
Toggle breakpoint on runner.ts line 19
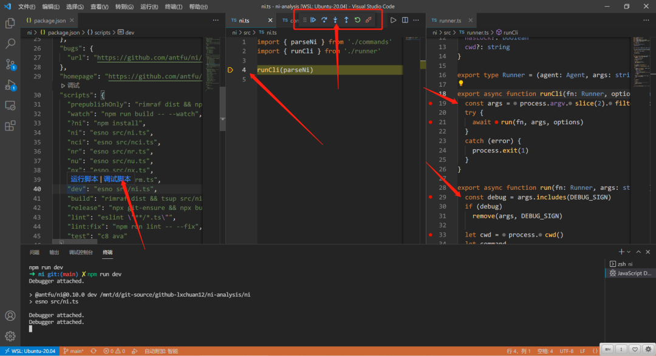click(431, 103)
